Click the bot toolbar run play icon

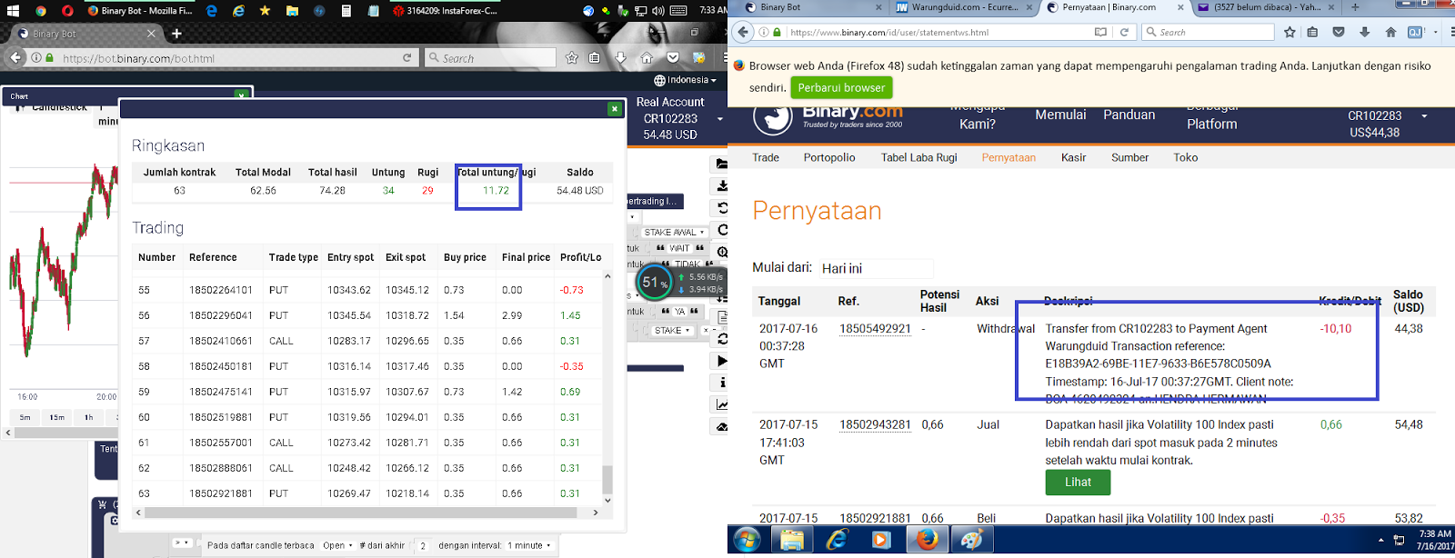[x=722, y=361]
